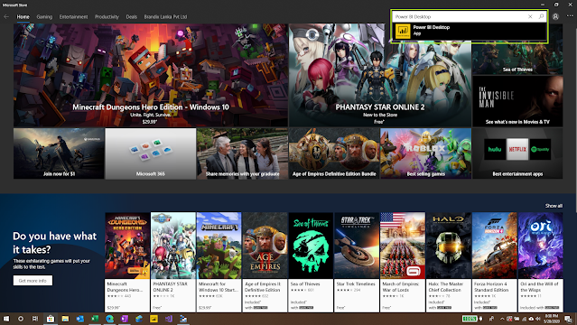Open March of Empires: War of Lords card

[403, 262]
